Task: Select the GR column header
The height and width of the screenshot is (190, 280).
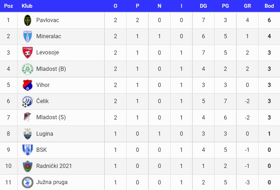Action: (247, 6)
